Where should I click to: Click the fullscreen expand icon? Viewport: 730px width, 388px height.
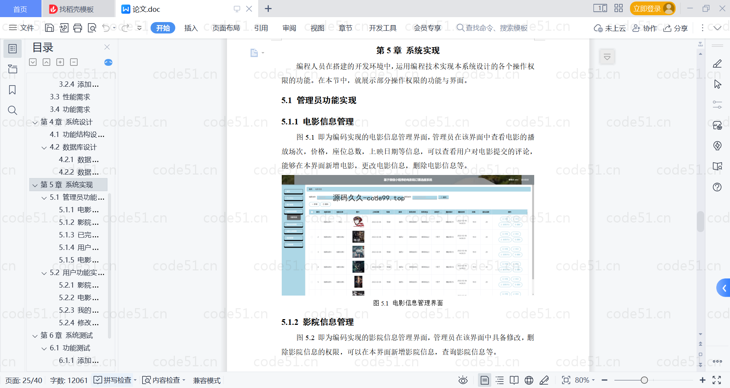[717, 380]
